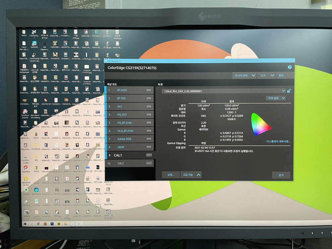The image size is (332, 249).
Task: Select the Adobe RGB color mode
Action: 129,139
